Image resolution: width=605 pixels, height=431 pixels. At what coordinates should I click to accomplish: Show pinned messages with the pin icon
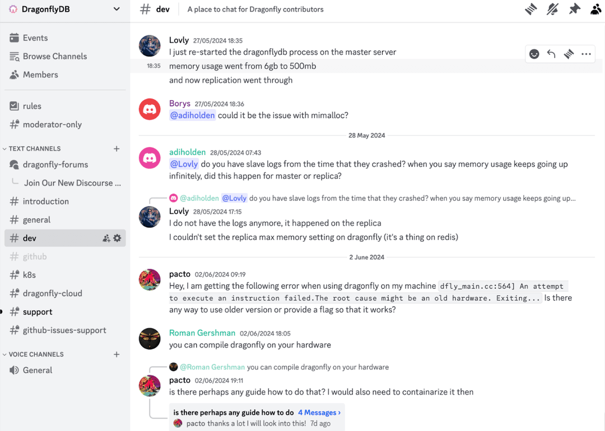tap(574, 9)
